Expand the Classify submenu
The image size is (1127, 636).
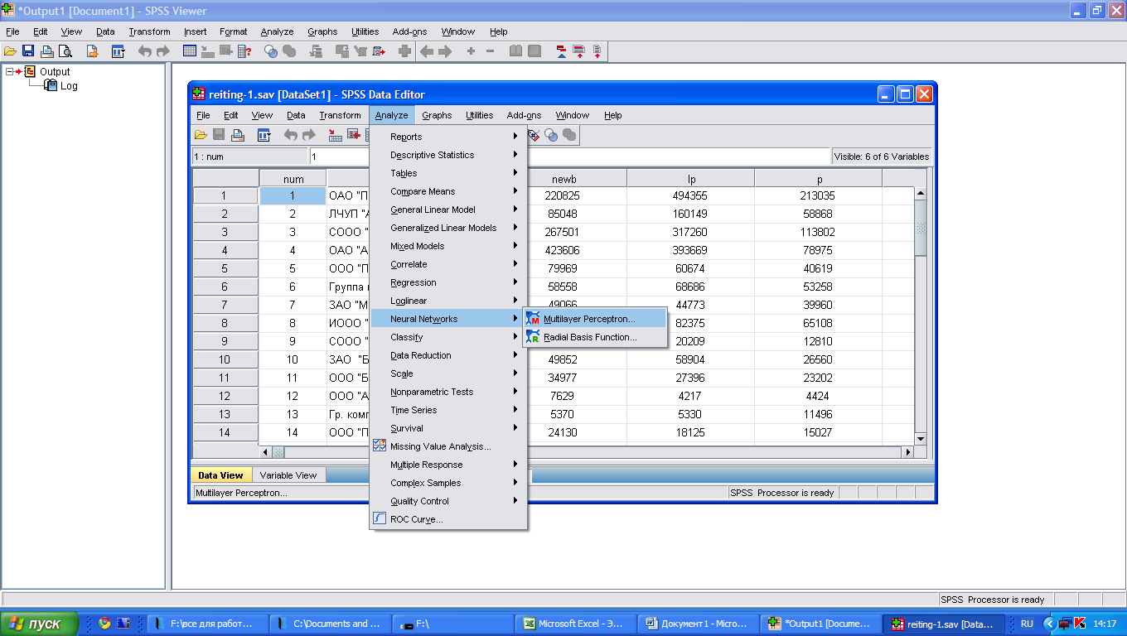(x=447, y=337)
